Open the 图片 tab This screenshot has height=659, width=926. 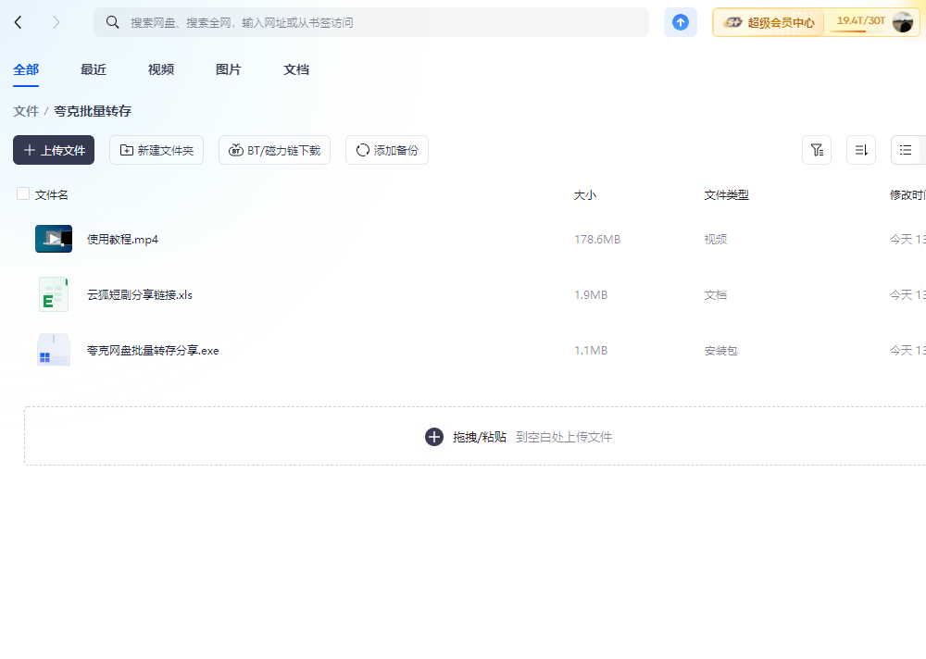pyautogui.click(x=228, y=68)
